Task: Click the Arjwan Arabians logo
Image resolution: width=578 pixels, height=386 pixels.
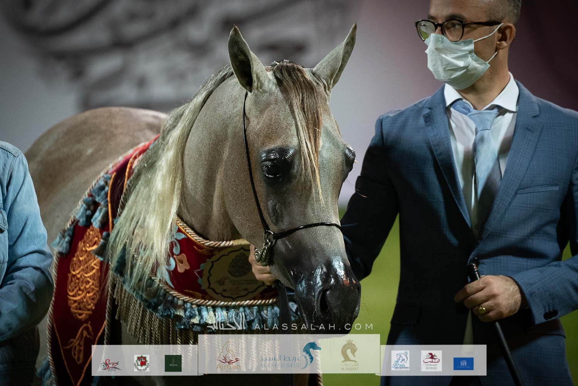Action: pyautogui.click(x=400, y=361)
